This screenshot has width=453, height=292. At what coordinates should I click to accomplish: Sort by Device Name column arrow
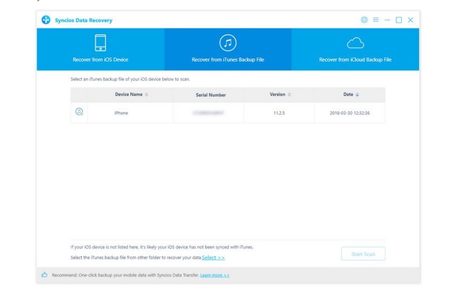tap(146, 95)
